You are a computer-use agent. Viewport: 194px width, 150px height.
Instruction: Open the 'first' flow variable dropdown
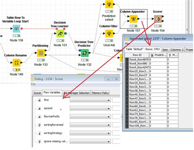90,100
